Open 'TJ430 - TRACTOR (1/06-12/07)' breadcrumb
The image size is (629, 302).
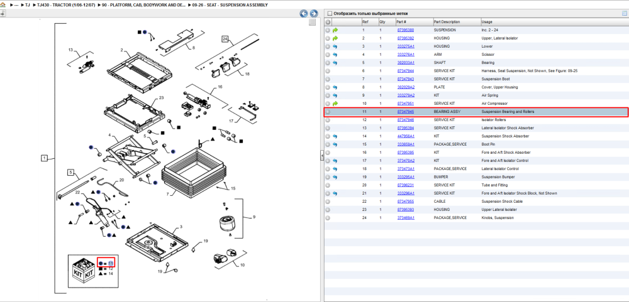click(66, 5)
